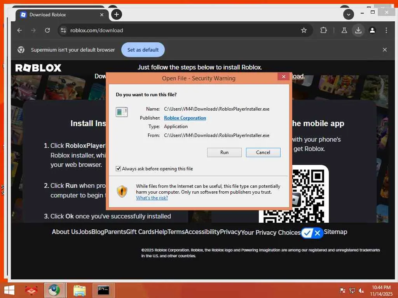Dismiss the default browser infobar
The image size is (398, 298).
(x=384, y=50)
